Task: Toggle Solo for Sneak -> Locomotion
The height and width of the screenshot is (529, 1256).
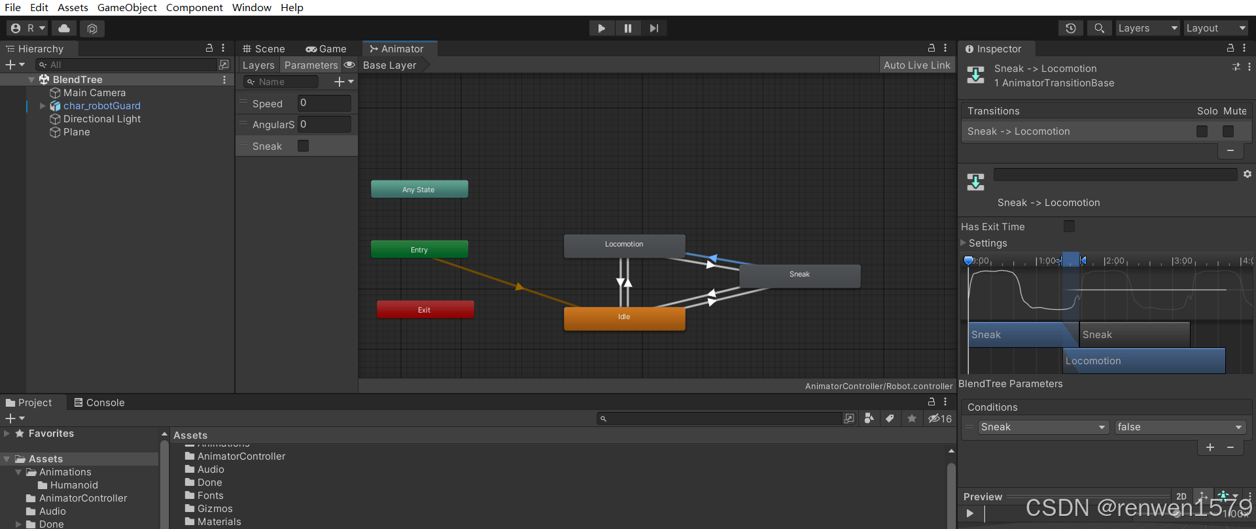Action: click(1202, 131)
